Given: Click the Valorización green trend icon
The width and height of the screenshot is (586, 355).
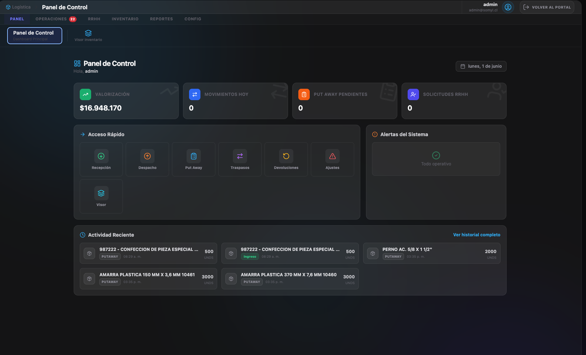Looking at the screenshot, I should coord(85,94).
